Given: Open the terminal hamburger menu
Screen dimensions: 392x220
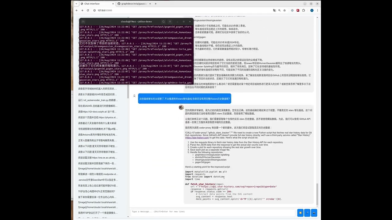Looking at the screenshot, I should coord(170,22).
